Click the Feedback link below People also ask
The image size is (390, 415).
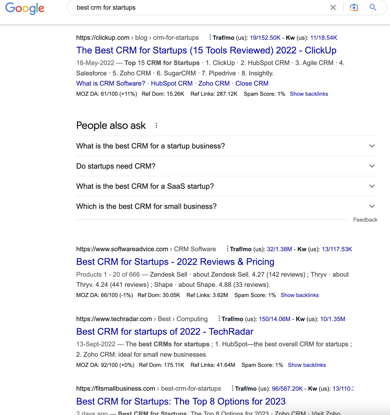(365, 220)
